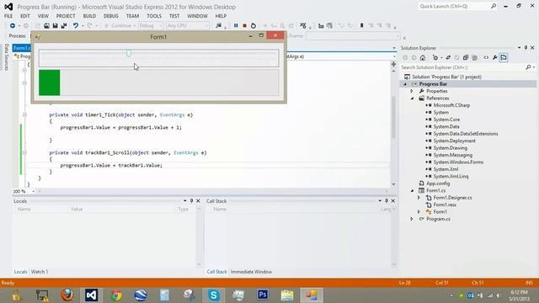Open the PROJECT menu

(66, 16)
